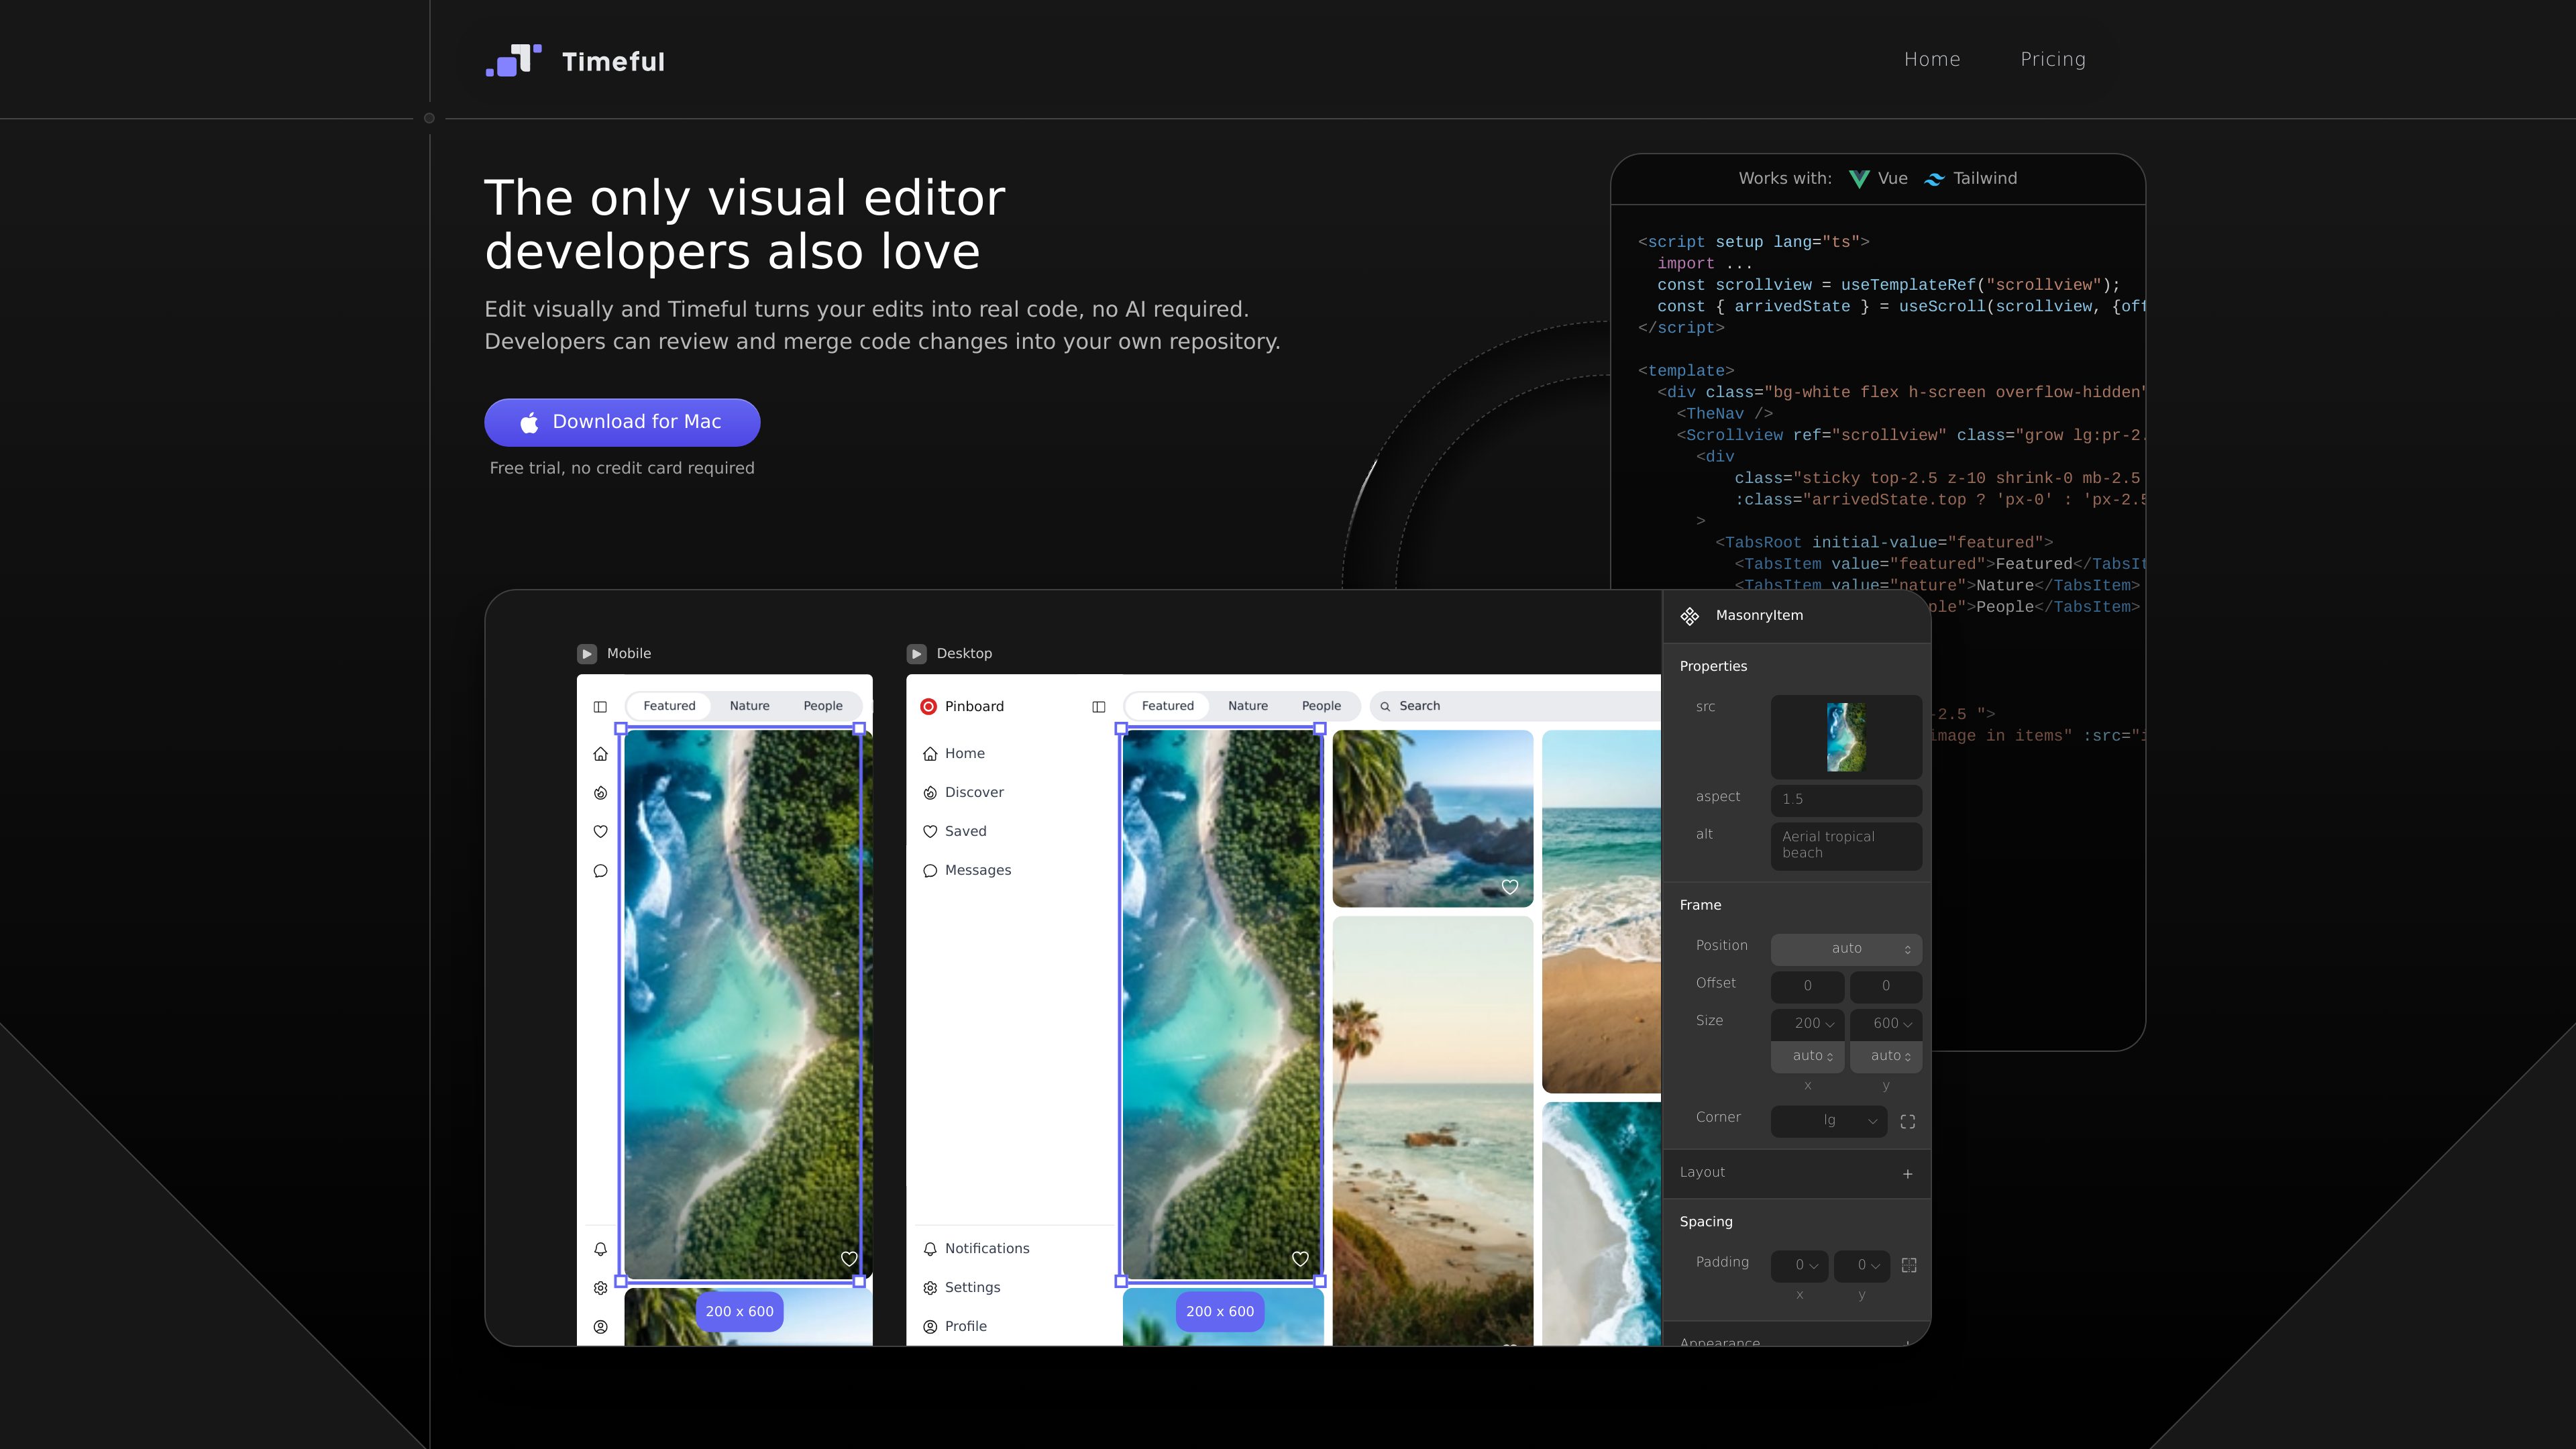Open the x auto size unit selector
The height and width of the screenshot is (1449, 2576).
pyautogui.click(x=1807, y=1056)
